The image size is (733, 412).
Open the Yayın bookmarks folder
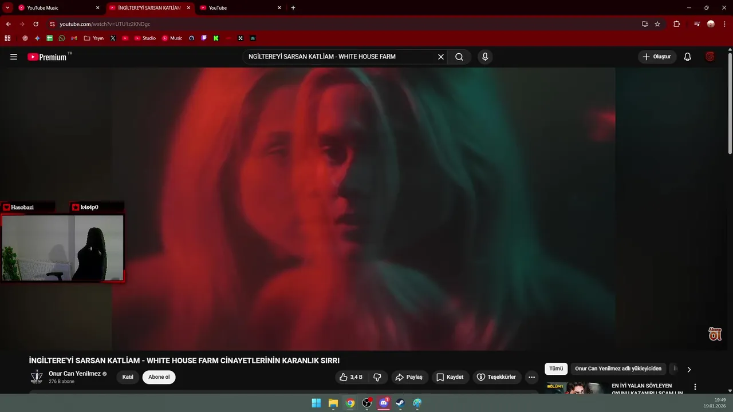point(94,38)
